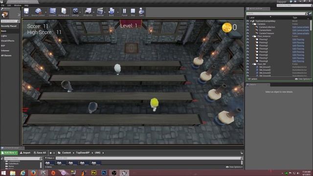Select the Recently Placed category
Image resolution: width=313 pixels, height=176 pixels.
tap(9, 26)
